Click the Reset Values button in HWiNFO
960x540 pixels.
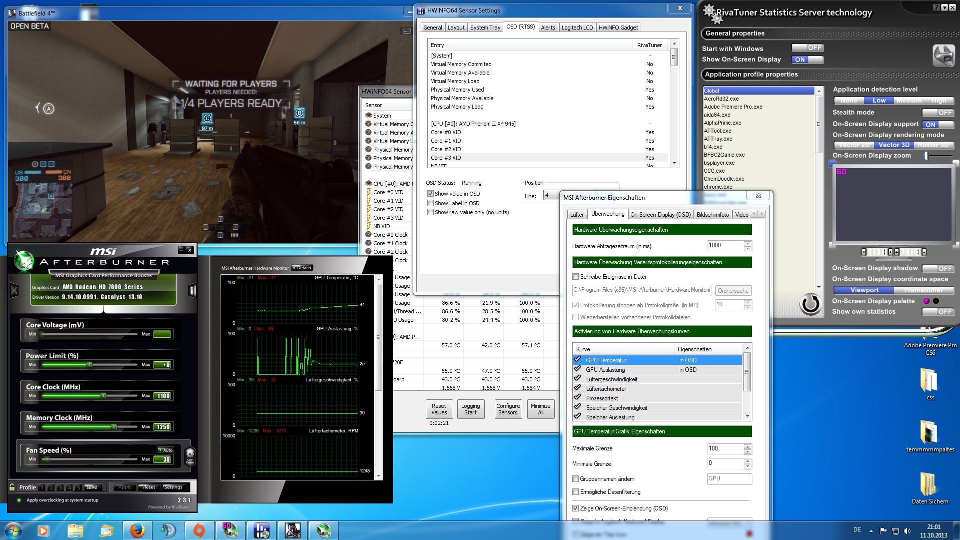439,409
